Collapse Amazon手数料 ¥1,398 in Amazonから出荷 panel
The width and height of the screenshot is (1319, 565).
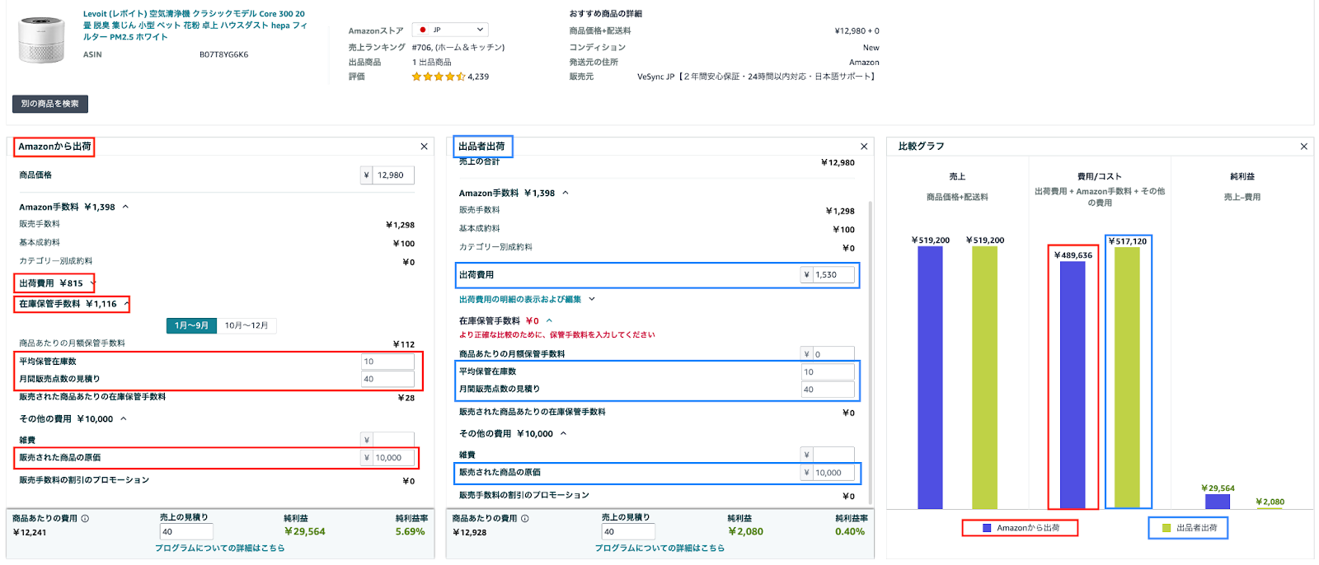(x=125, y=207)
